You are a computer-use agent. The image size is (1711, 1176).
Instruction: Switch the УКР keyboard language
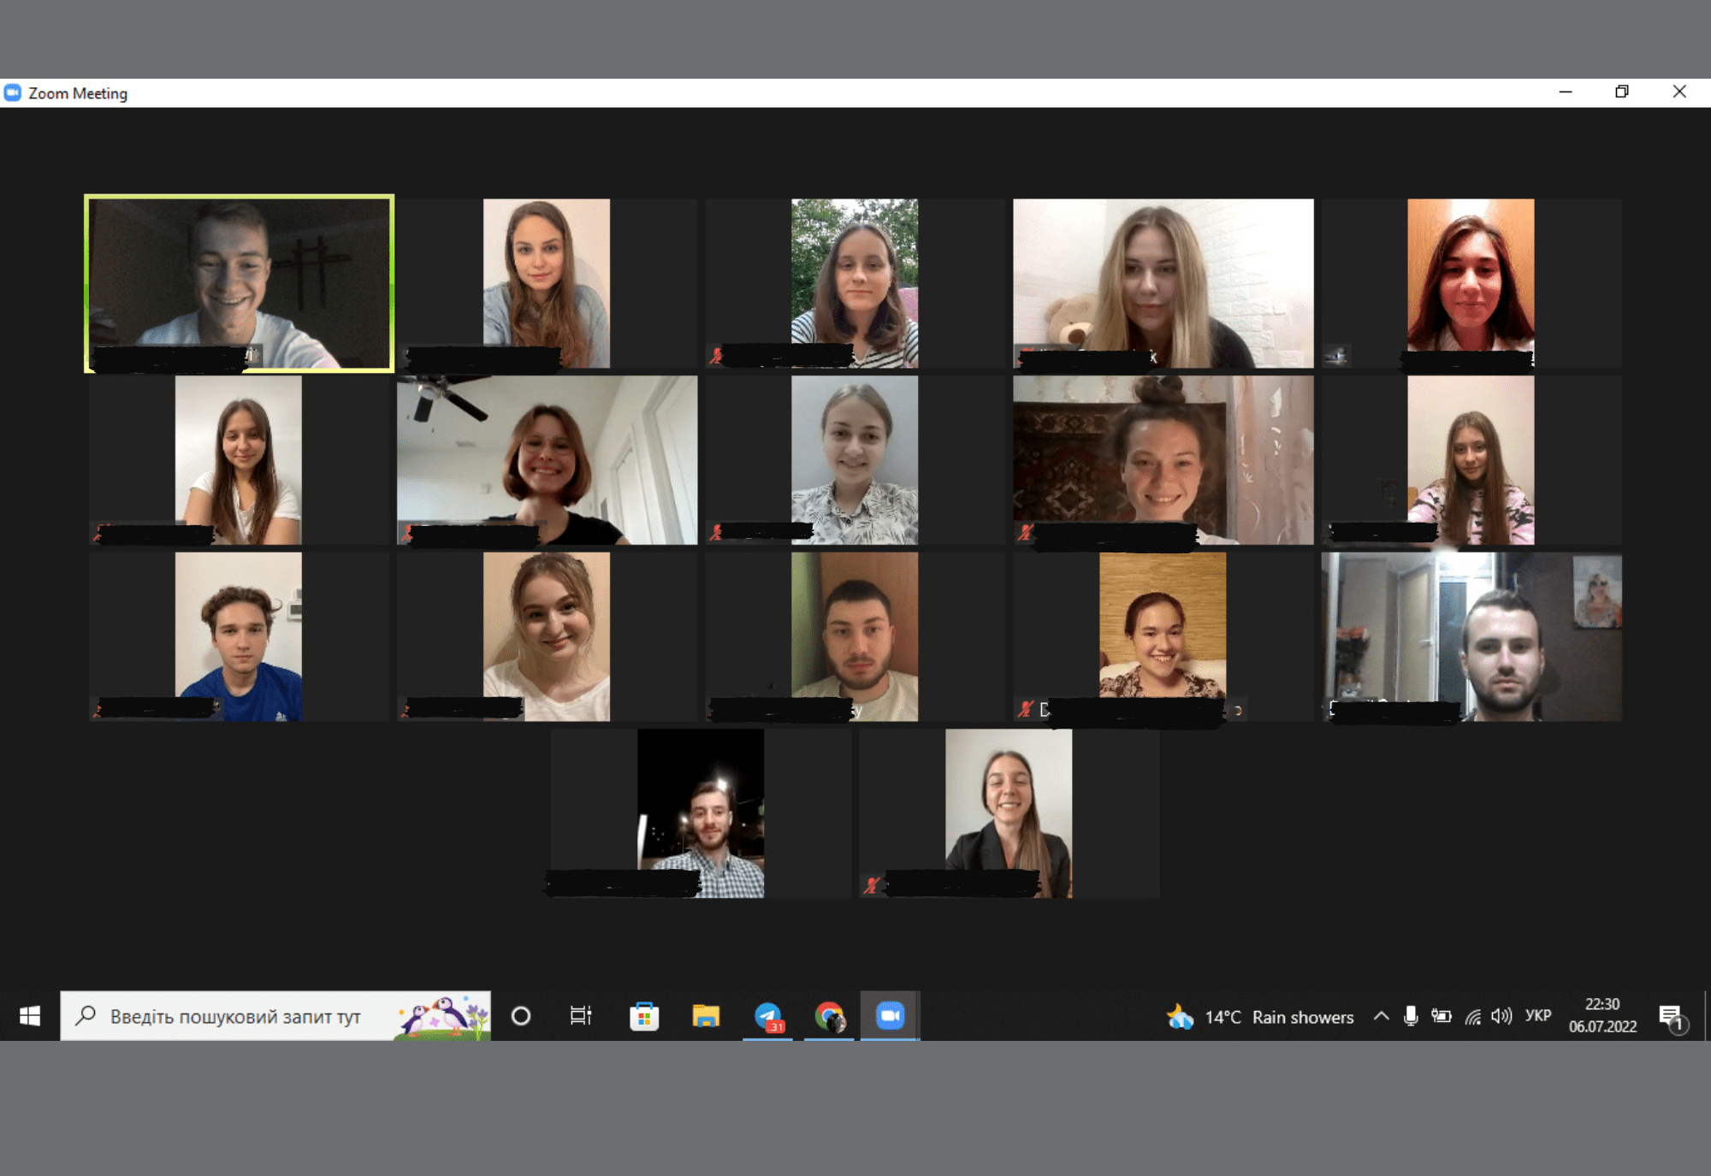pyautogui.click(x=1537, y=1016)
